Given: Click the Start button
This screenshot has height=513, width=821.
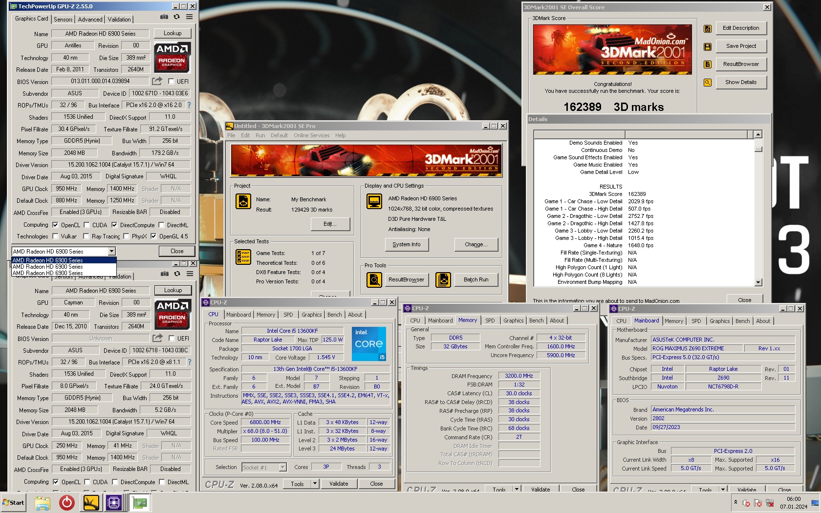Looking at the screenshot, I should 14,503.
